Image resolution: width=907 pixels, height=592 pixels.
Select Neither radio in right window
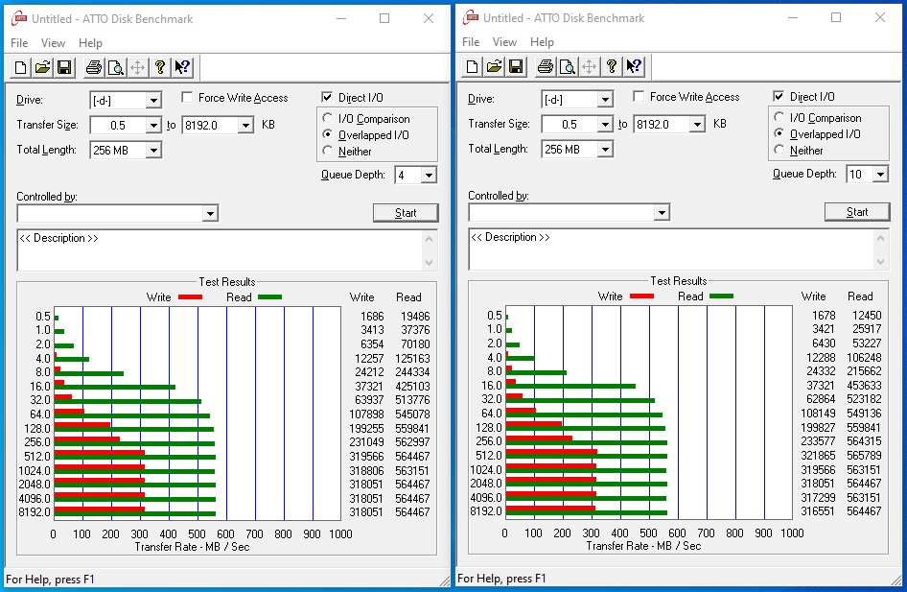(779, 150)
